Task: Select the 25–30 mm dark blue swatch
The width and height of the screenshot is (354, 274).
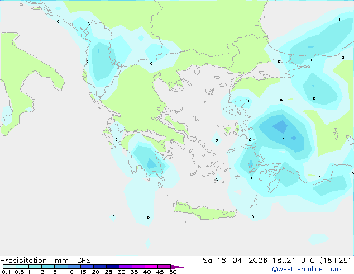Action: click(x=113, y=267)
